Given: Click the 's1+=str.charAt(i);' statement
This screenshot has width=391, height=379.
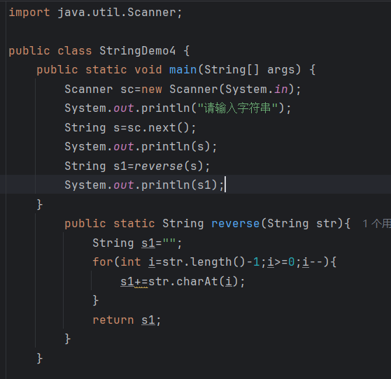Looking at the screenshot, I should click(x=183, y=282).
